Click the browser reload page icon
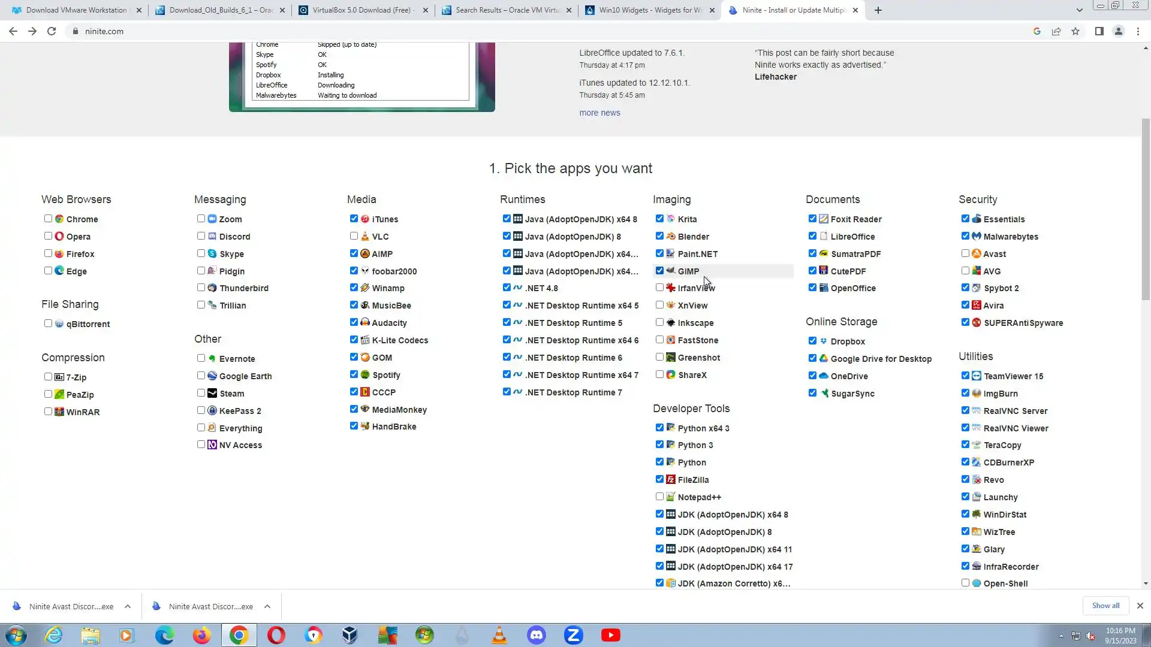Image resolution: width=1151 pixels, height=647 pixels. [52, 31]
